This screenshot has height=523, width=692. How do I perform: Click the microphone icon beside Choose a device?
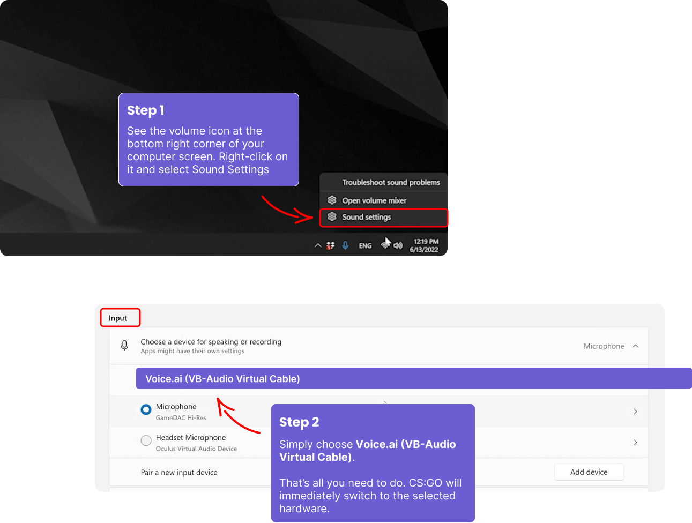point(124,346)
